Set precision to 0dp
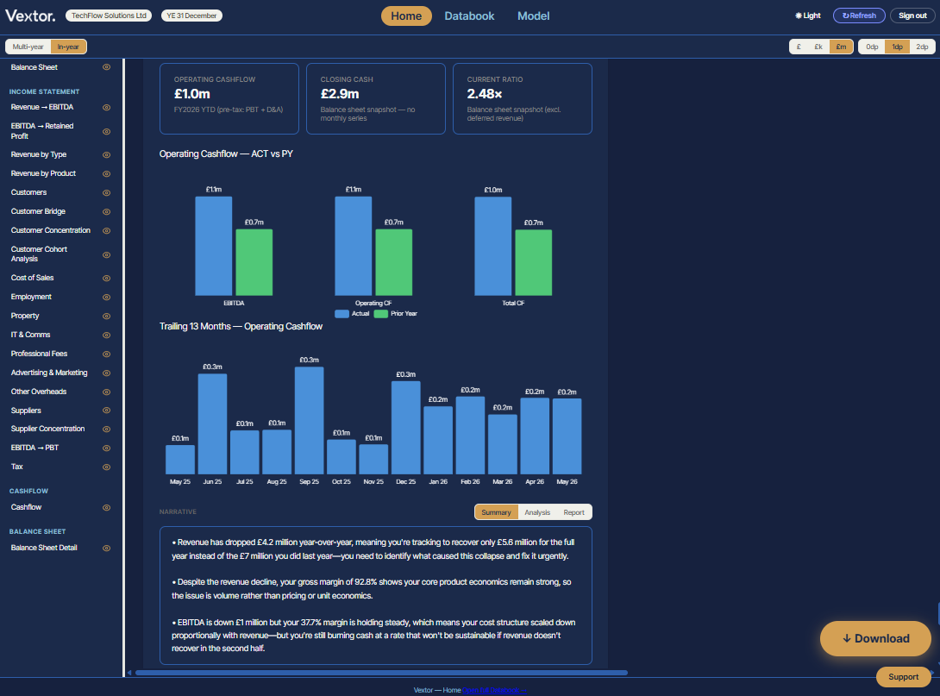Viewport: 940px width, 696px height. (x=872, y=47)
